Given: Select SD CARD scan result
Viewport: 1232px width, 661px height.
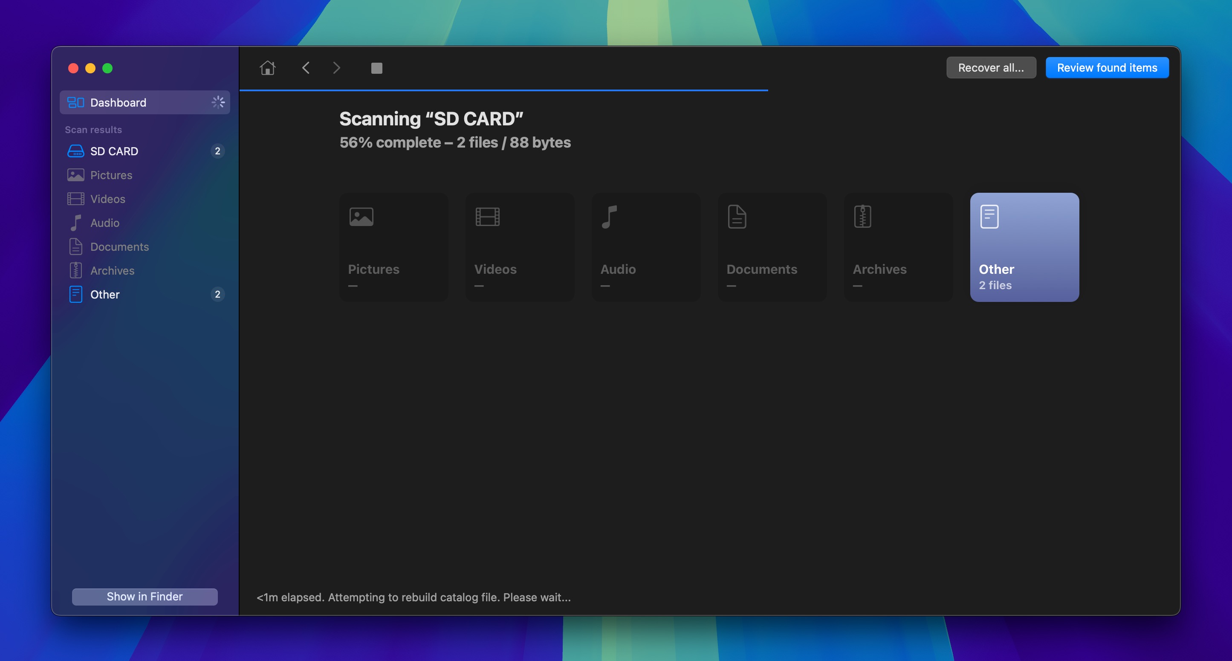Looking at the screenshot, I should coord(114,151).
